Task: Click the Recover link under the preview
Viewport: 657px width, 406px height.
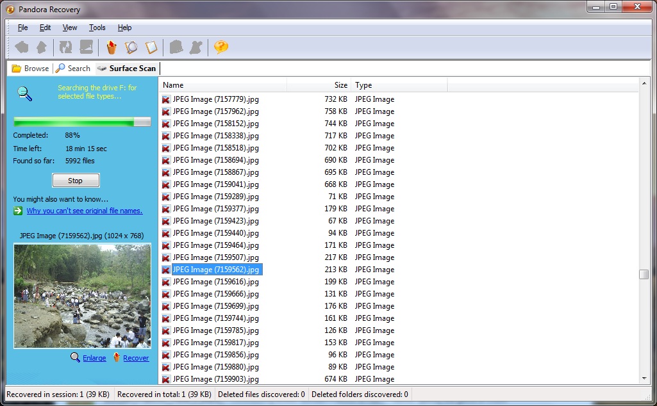Action: (136, 358)
